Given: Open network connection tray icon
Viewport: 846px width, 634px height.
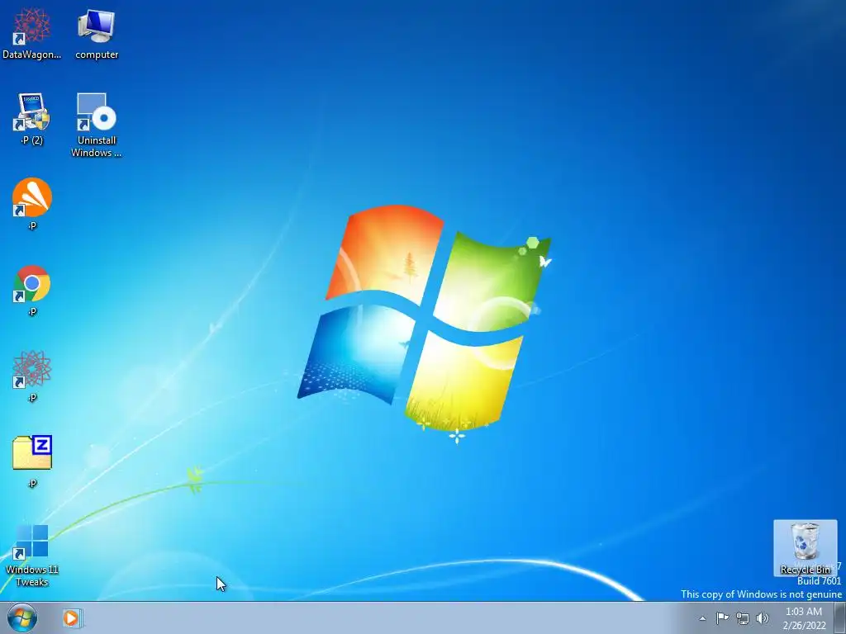Looking at the screenshot, I should pos(743,618).
